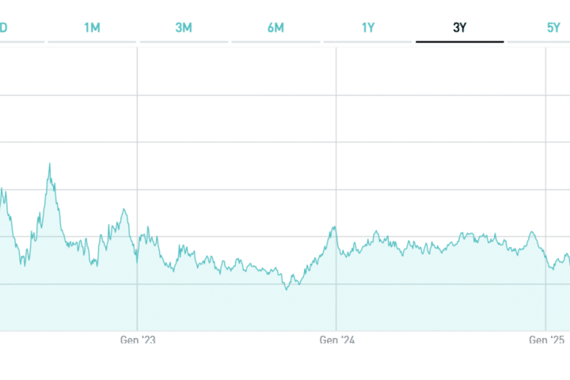Click the Gen '23 vertical gridline

138,119
